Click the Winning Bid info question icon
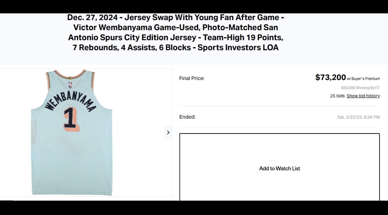388x215 pixels. point(378,87)
